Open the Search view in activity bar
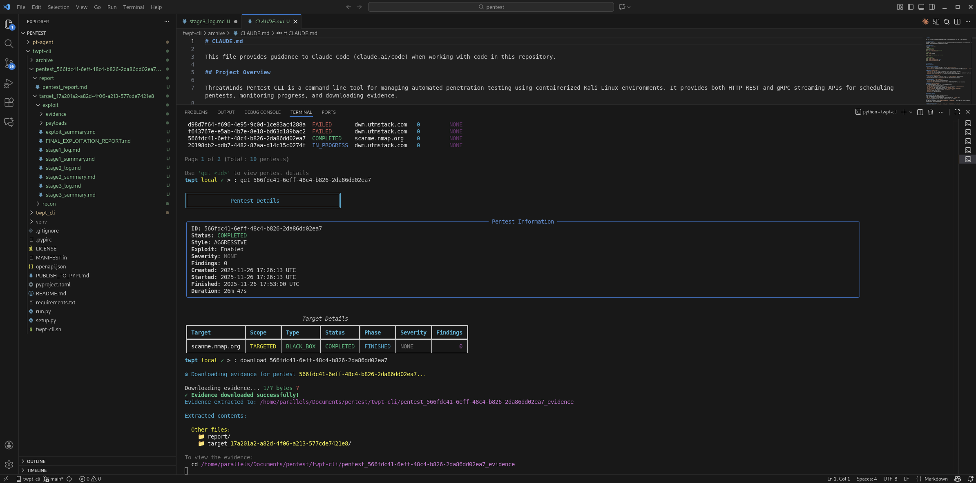Image resolution: width=976 pixels, height=483 pixels. [9, 44]
